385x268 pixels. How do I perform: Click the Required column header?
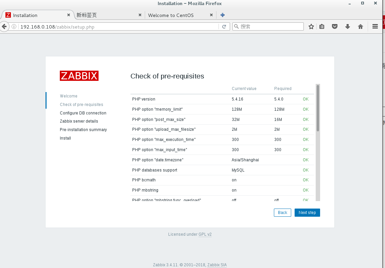pyautogui.click(x=283, y=89)
